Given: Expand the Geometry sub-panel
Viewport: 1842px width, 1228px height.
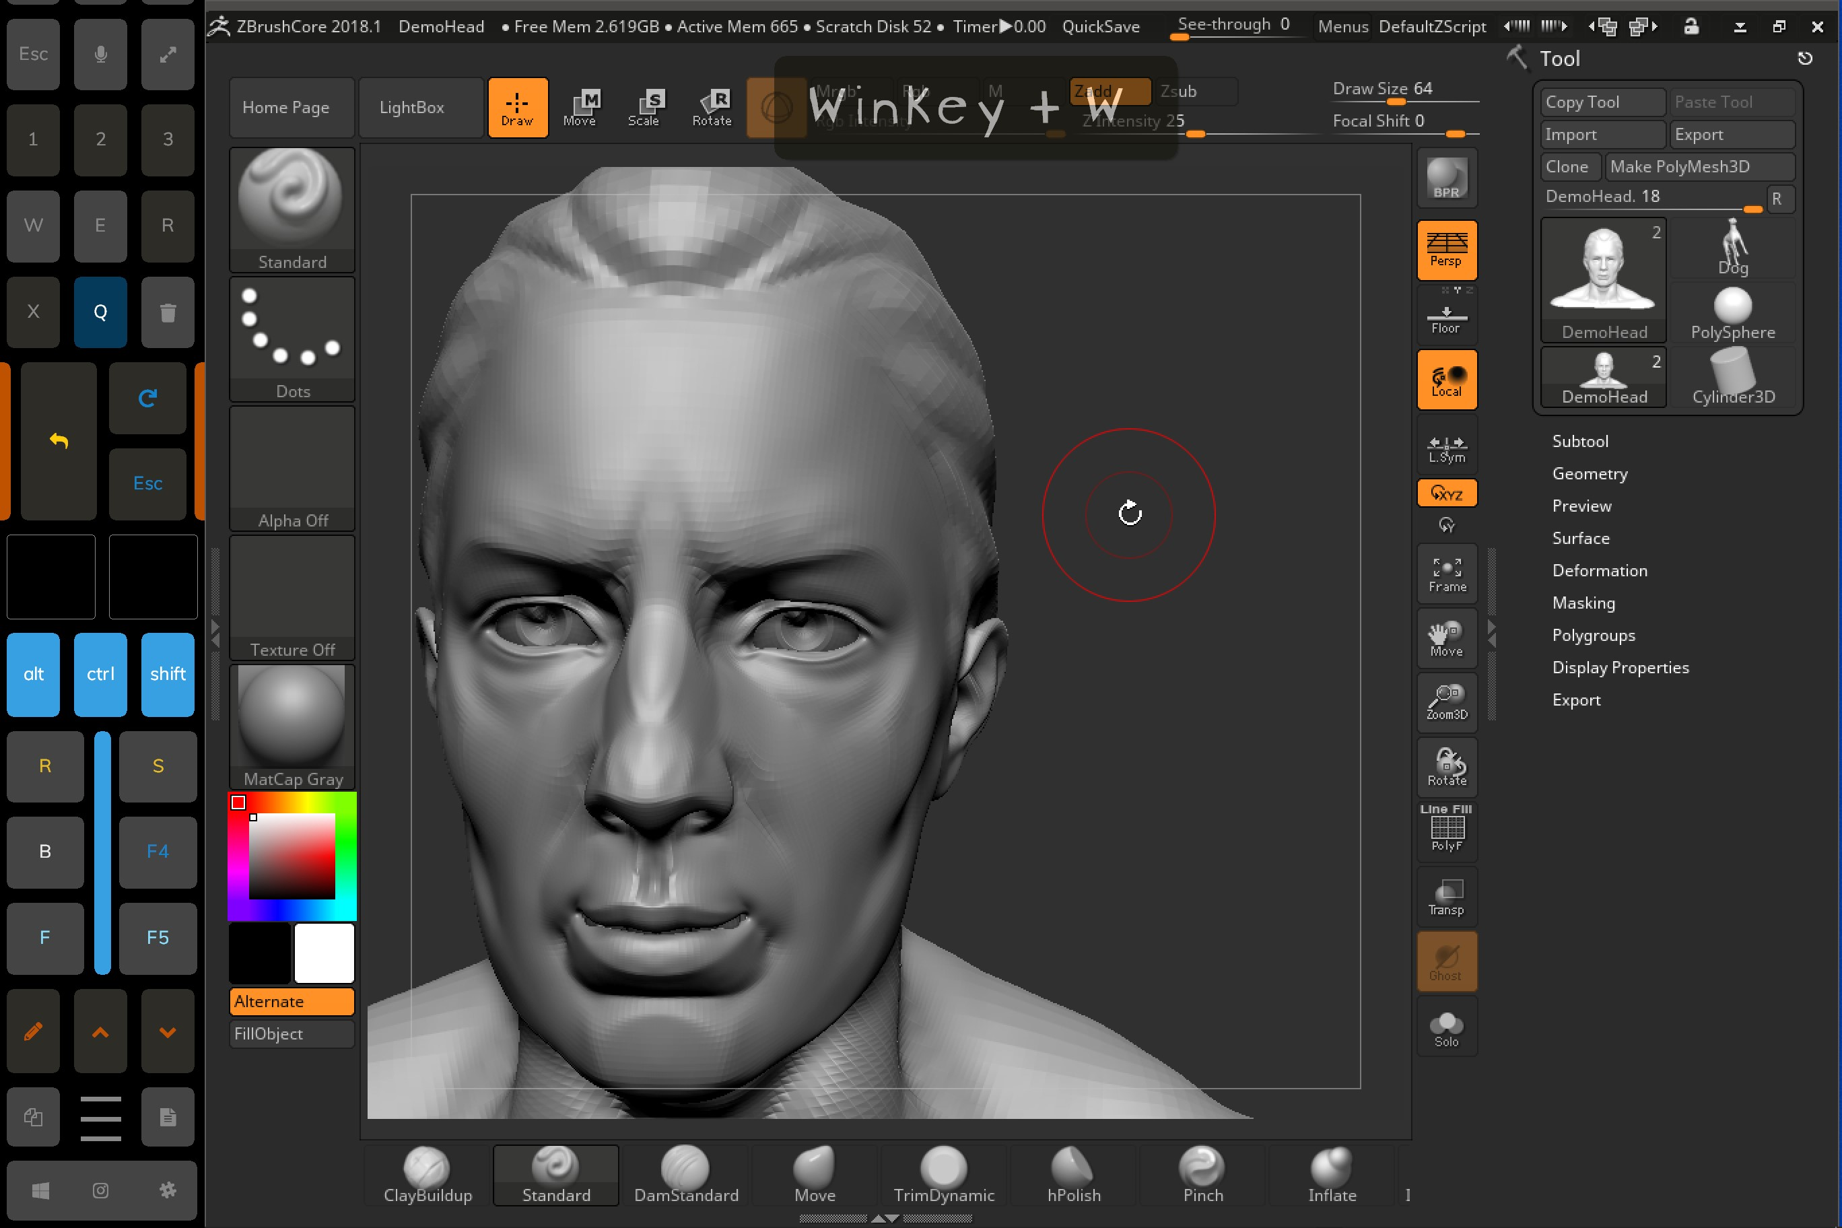Looking at the screenshot, I should [x=1590, y=473].
